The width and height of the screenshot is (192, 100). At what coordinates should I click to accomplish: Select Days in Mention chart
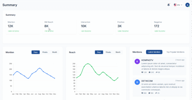click(36, 52)
